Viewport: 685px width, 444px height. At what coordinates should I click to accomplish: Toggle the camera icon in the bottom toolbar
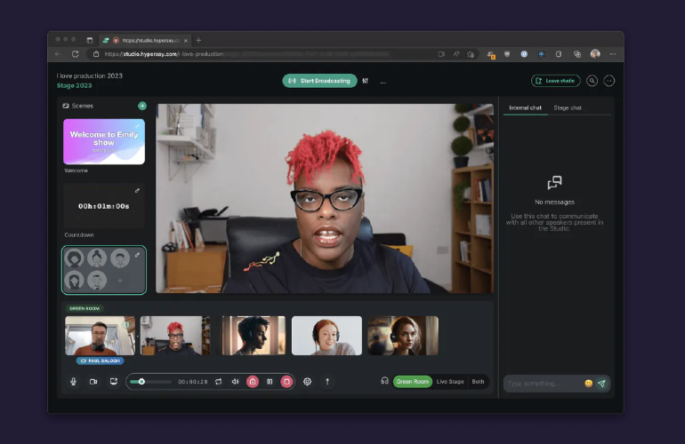click(93, 382)
